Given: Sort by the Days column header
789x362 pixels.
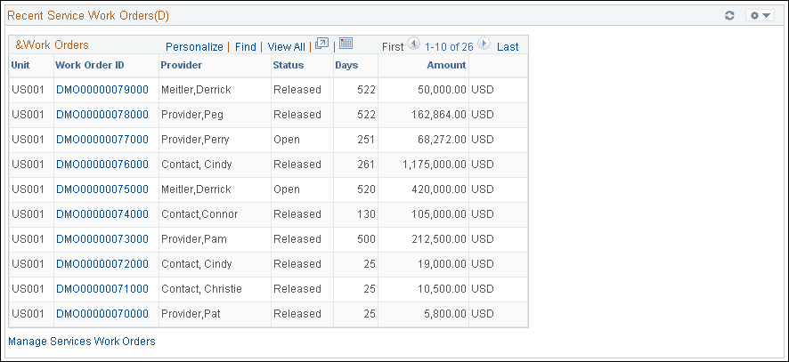Looking at the screenshot, I should 346,65.
